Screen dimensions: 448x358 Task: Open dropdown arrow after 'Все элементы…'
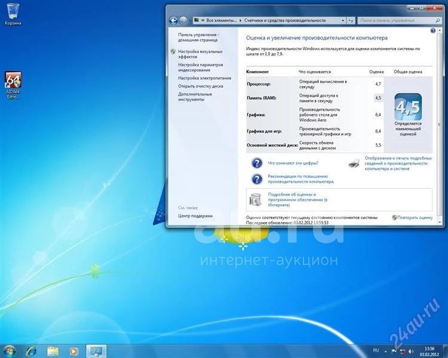click(x=241, y=20)
